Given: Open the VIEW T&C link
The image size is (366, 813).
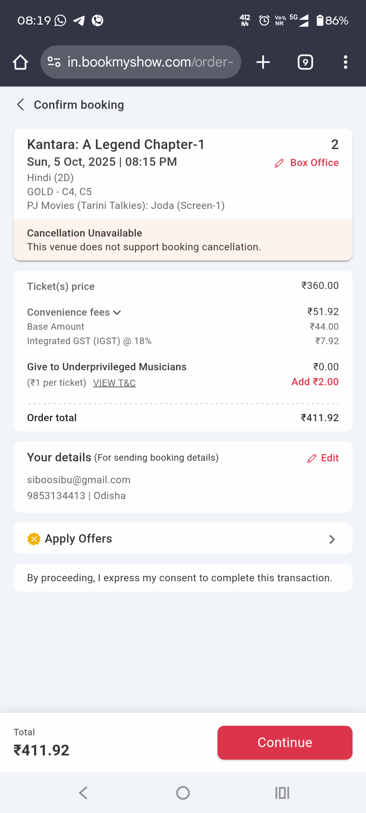Looking at the screenshot, I should click(114, 383).
